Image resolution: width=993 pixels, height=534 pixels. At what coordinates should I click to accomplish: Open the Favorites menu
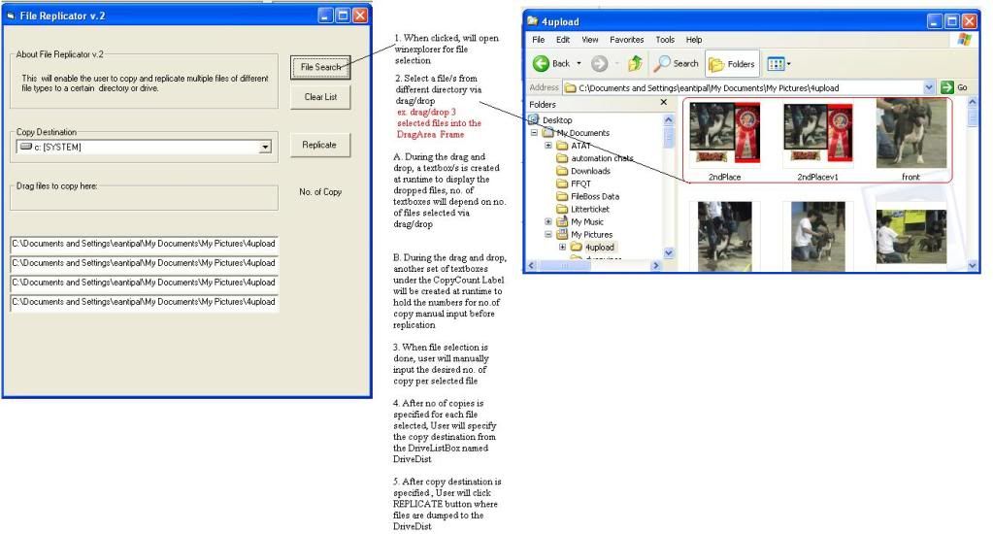626,40
